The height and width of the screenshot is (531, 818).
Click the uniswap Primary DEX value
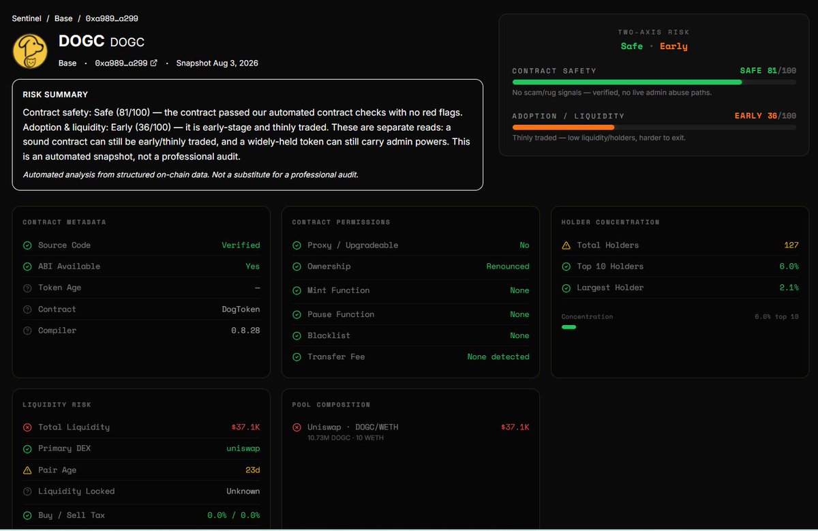[x=243, y=449]
